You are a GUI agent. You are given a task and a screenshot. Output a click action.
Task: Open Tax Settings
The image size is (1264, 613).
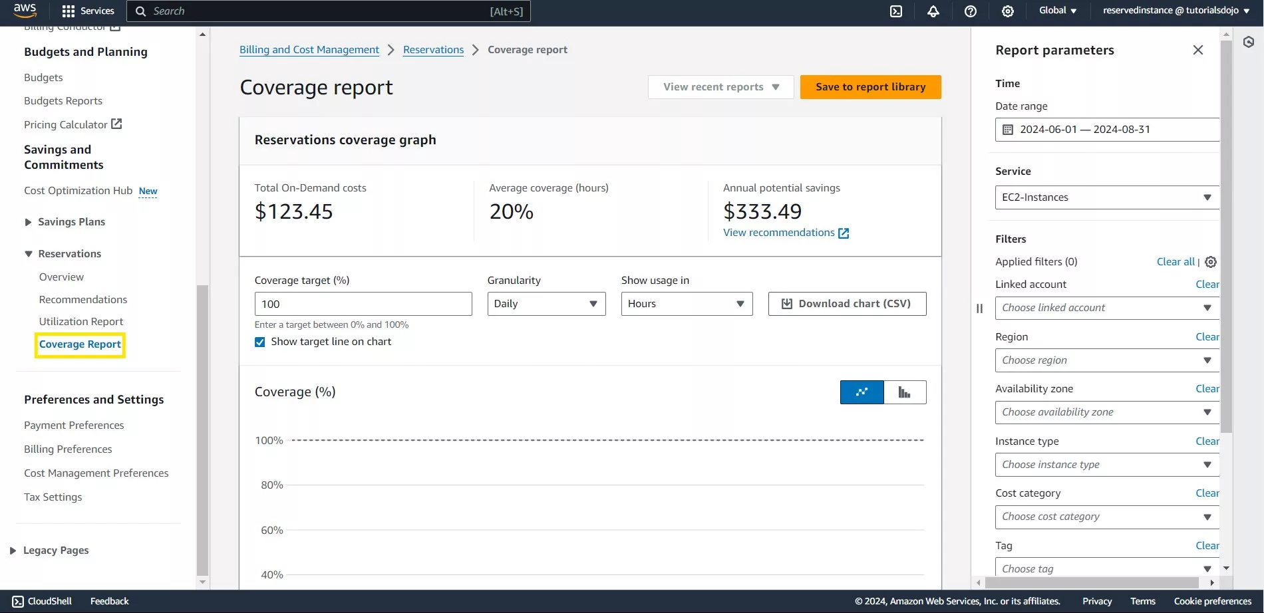pos(53,497)
